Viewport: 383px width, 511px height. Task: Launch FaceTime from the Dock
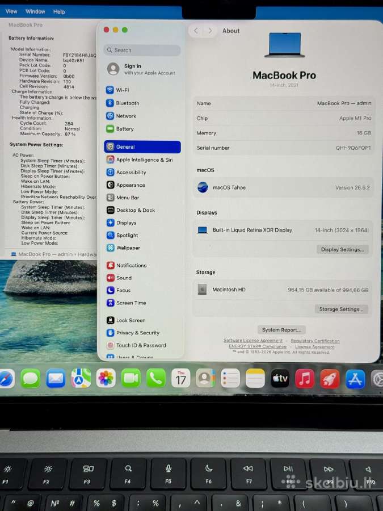pyautogui.click(x=131, y=378)
